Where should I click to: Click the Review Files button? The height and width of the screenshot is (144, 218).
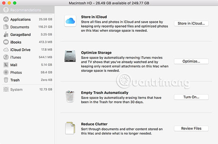pos(191,128)
